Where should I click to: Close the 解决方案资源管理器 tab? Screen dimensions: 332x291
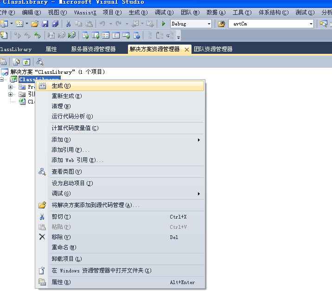coord(187,50)
